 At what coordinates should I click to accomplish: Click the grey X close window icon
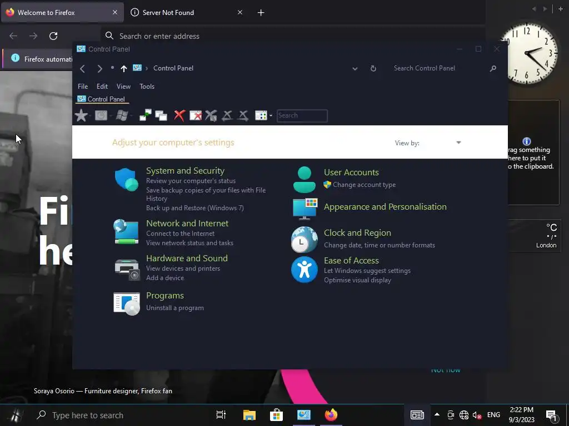pyautogui.click(x=211, y=115)
